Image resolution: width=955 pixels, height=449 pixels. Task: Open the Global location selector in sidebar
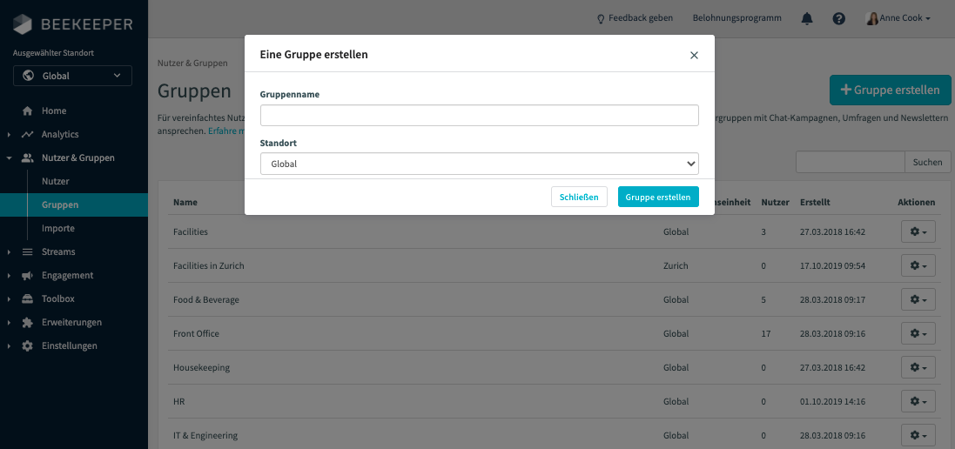coord(72,76)
